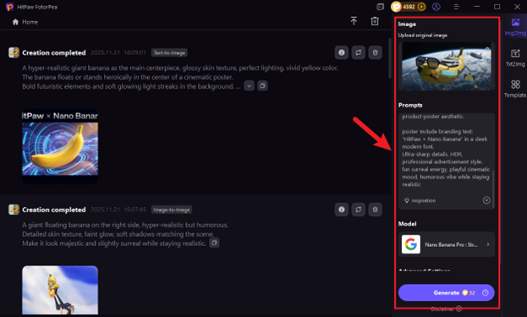This screenshot has width=527, height=317.
Task: Regenerate the Image-to-Image creation
Action: [x=359, y=210]
